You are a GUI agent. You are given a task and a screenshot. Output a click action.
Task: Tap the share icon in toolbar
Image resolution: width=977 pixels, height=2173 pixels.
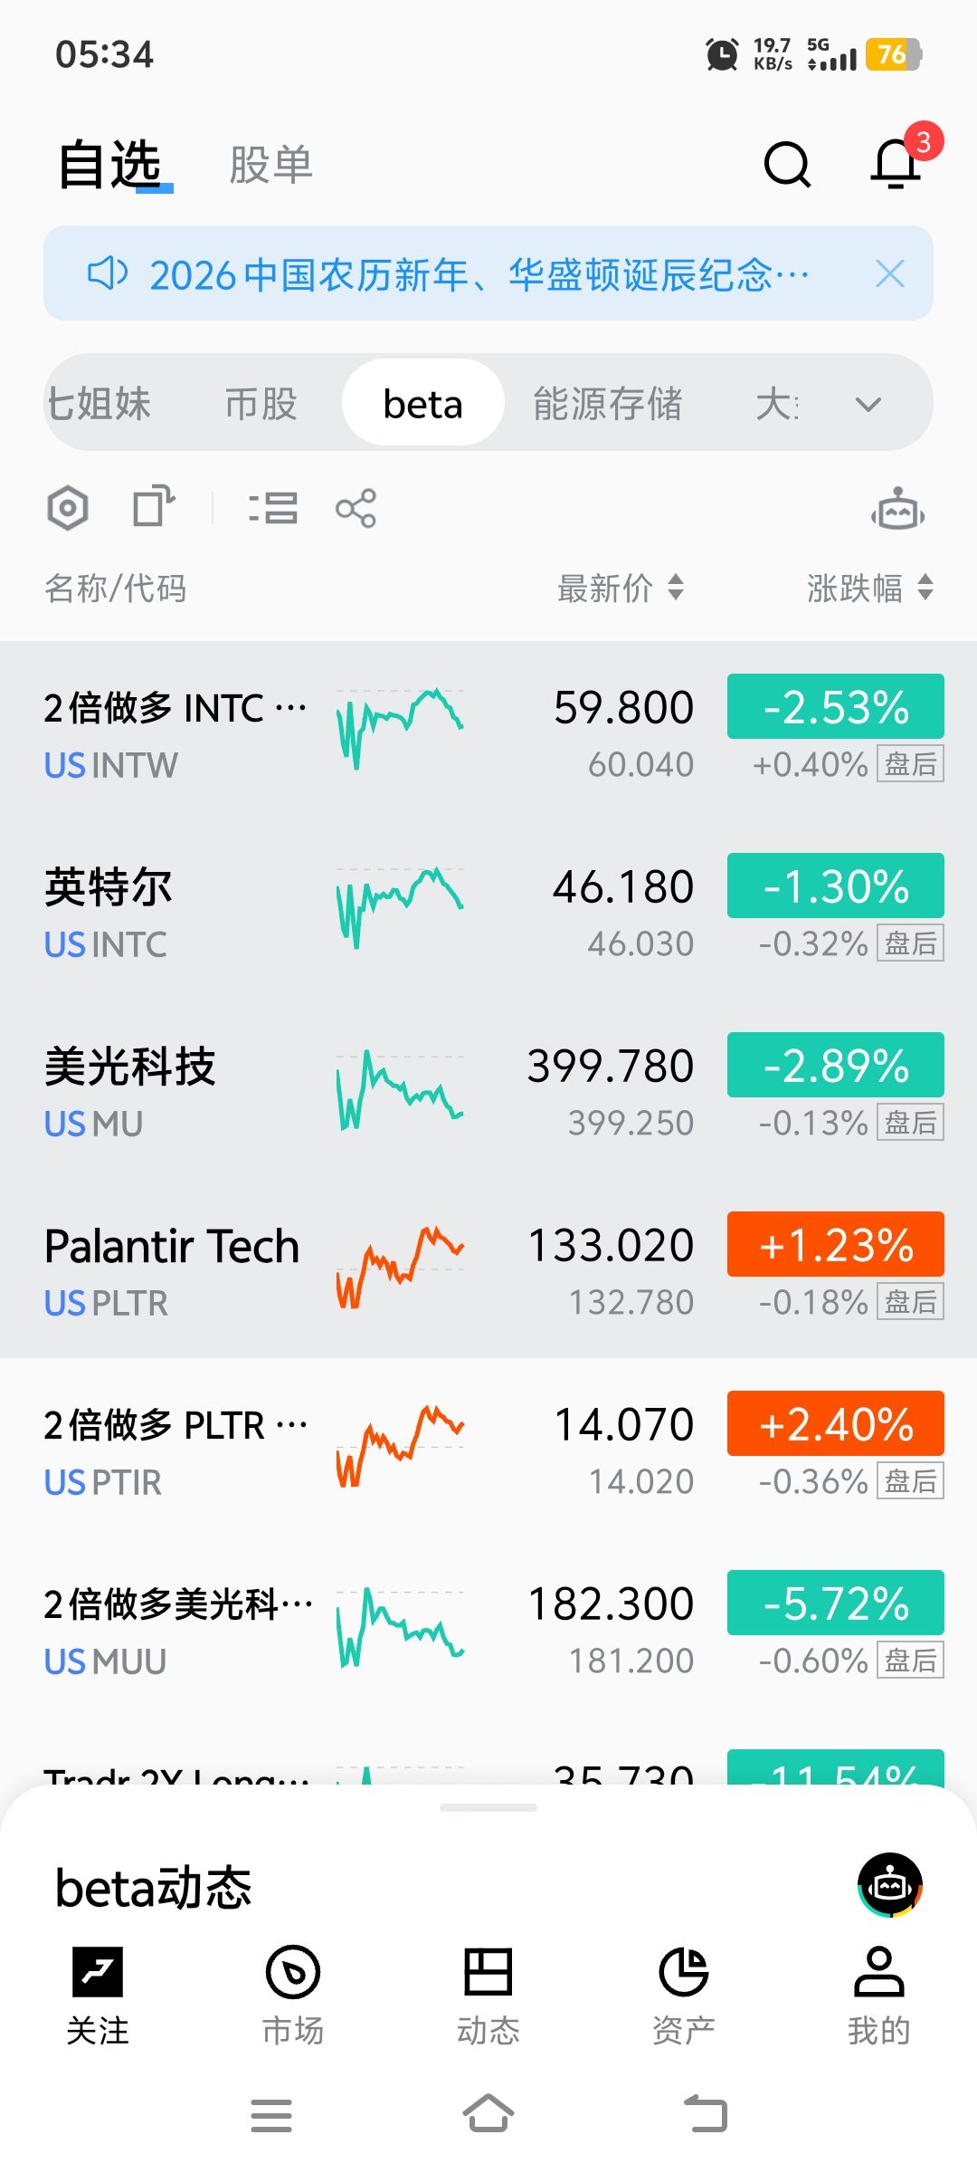click(356, 508)
